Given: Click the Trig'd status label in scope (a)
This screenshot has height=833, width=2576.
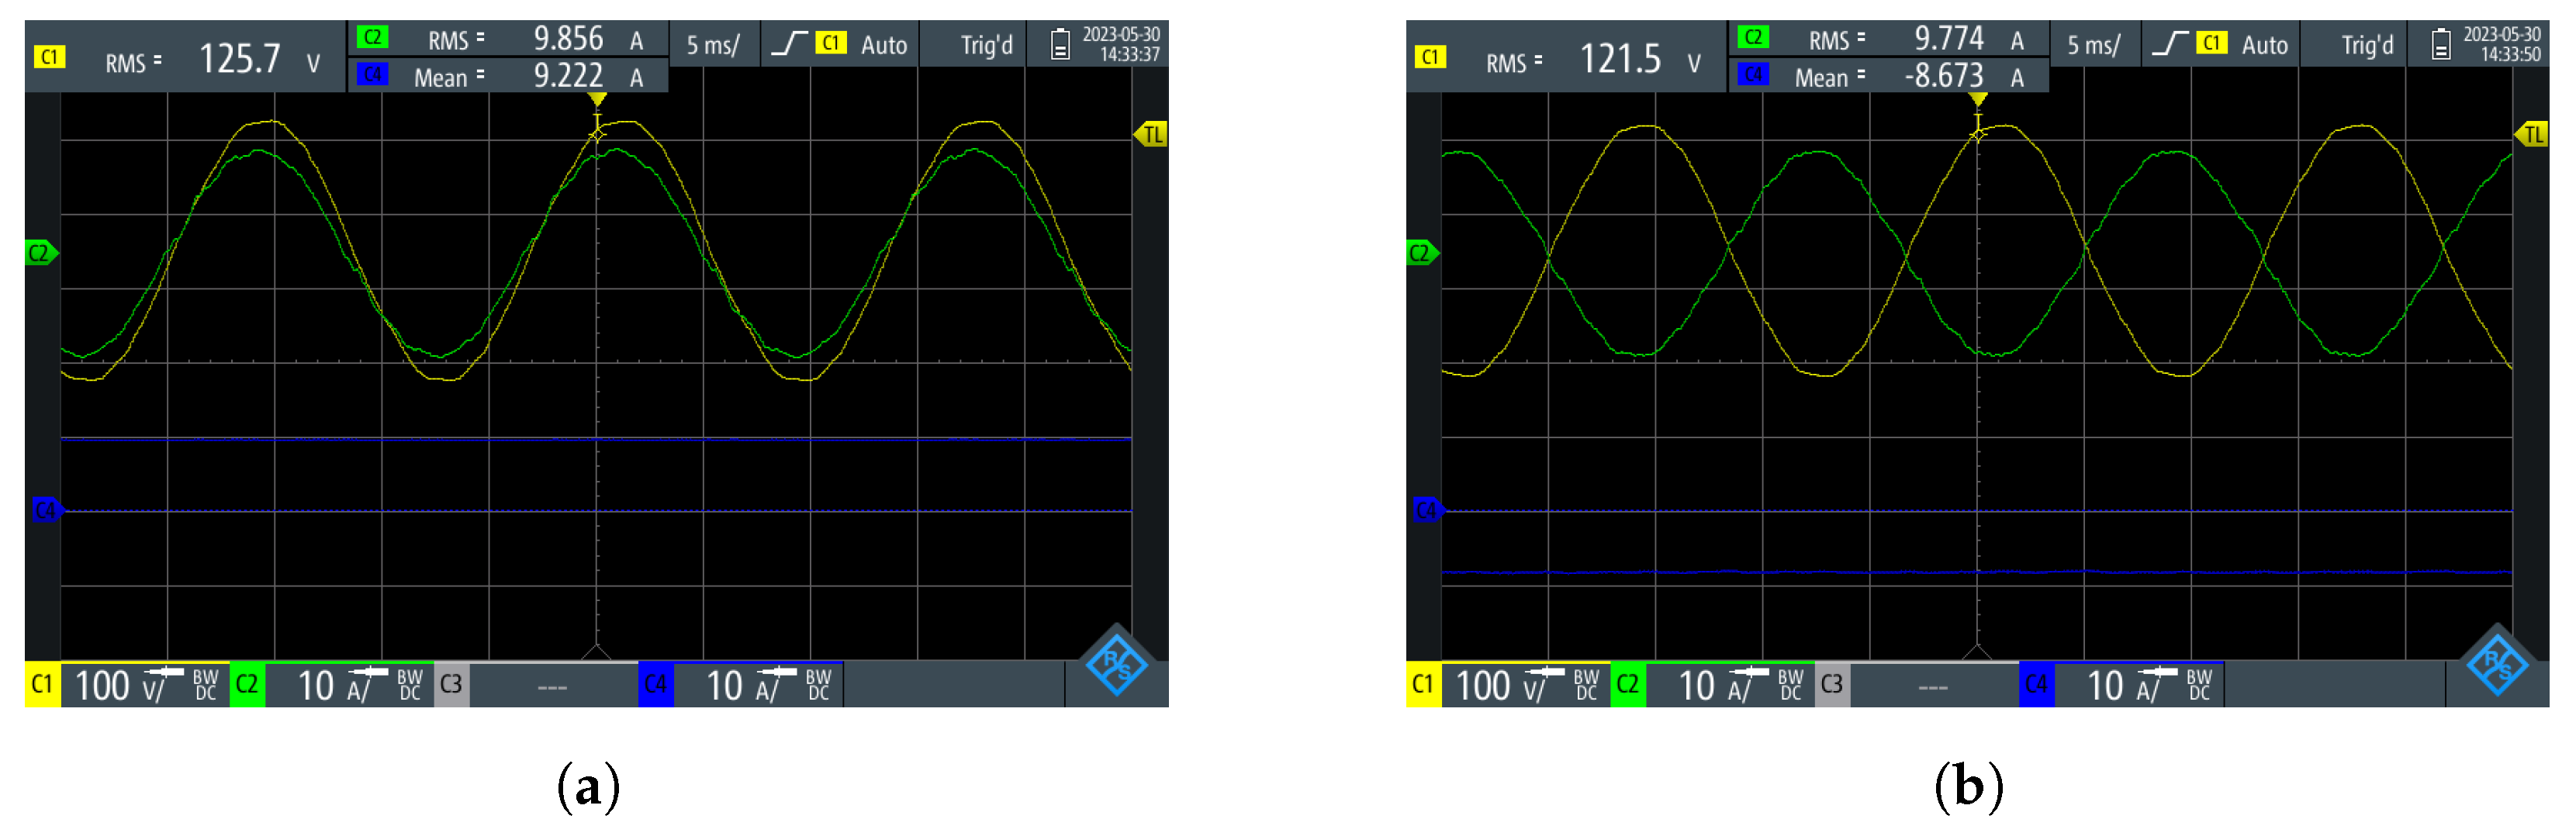Looking at the screenshot, I should 986,45.
